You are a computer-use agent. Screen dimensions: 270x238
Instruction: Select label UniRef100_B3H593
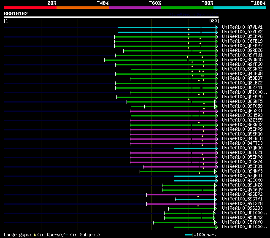[x=242, y=116]
